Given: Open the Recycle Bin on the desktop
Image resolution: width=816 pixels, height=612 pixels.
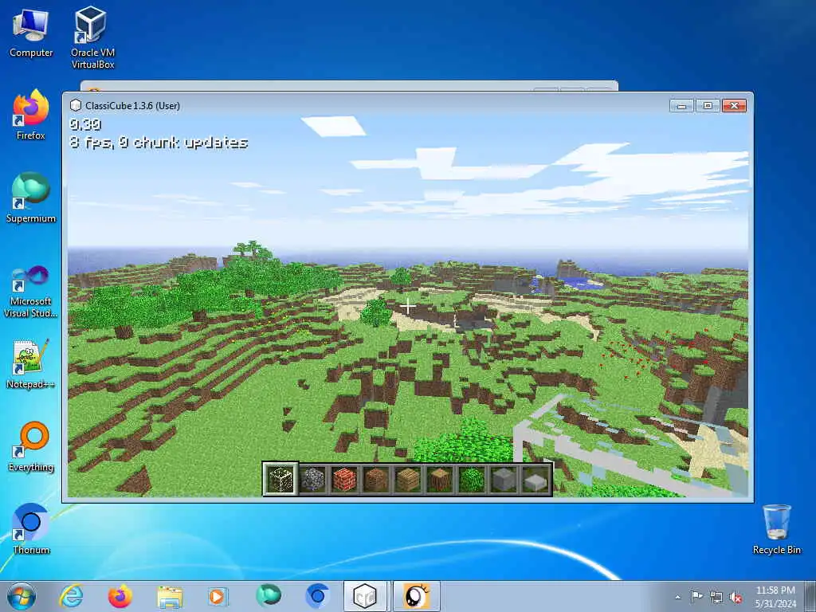Looking at the screenshot, I should (x=776, y=529).
